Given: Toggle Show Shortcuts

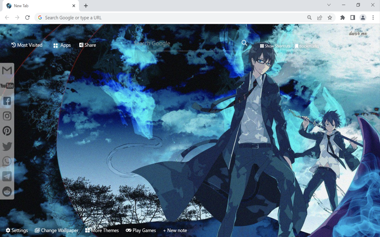Looking at the screenshot, I should pyautogui.click(x=275, y=46).
